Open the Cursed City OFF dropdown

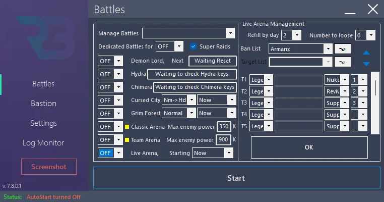(x=110, y=100)
